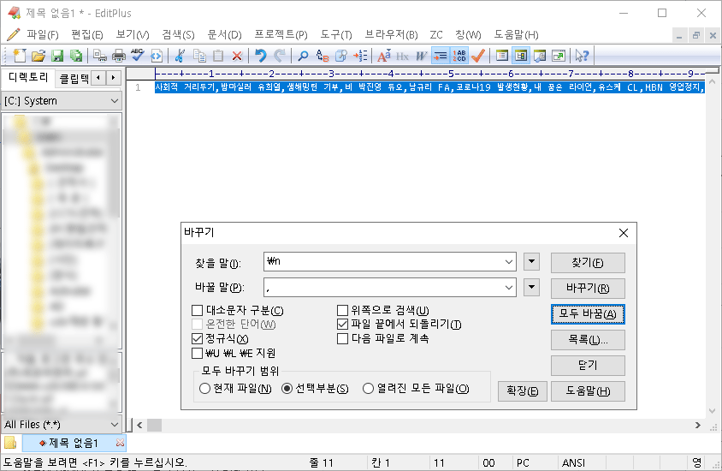Cut selection with scissors icon
The width and height of the screenshot is (722, 471).
180,56
